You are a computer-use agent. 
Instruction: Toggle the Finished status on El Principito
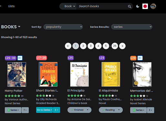(x=79, y=110)
